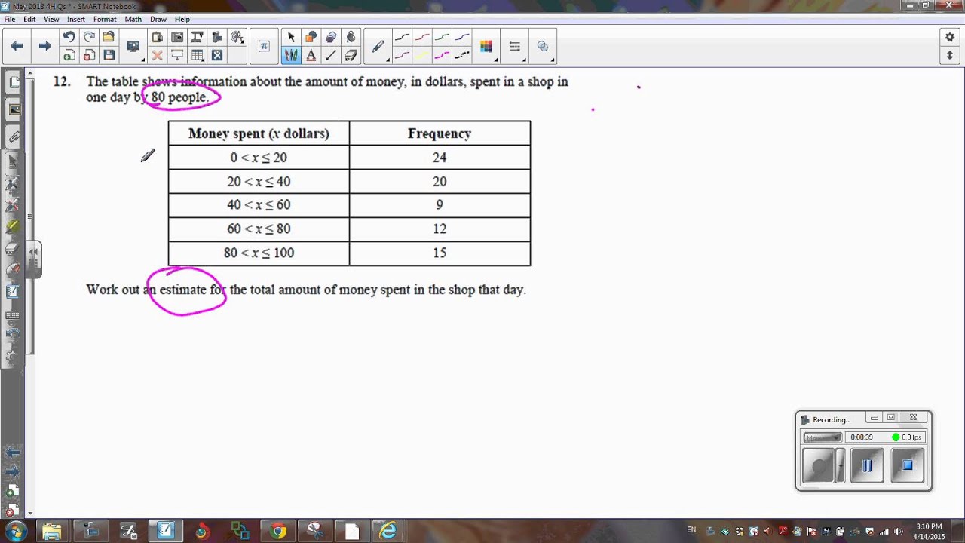Open File Explorer from taskbar
This screenshot has height=543, width=965.
pos(53,532)
